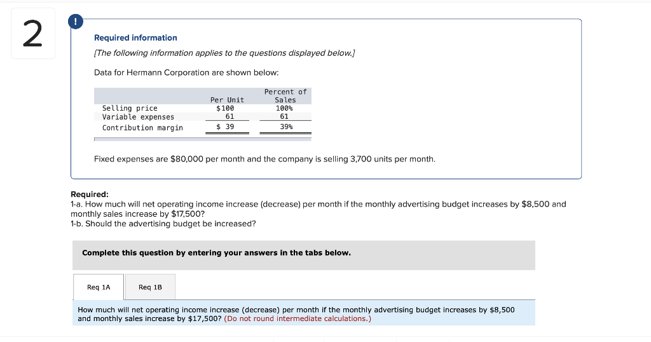This screenshot has width=651, height=342.
Task: Click the '39%' percent of sales value
Action: [x=286, y=127]
